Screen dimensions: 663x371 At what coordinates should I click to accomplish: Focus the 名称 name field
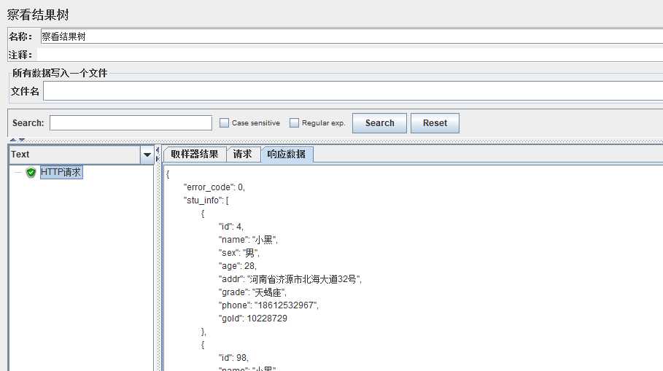(352, 36)
